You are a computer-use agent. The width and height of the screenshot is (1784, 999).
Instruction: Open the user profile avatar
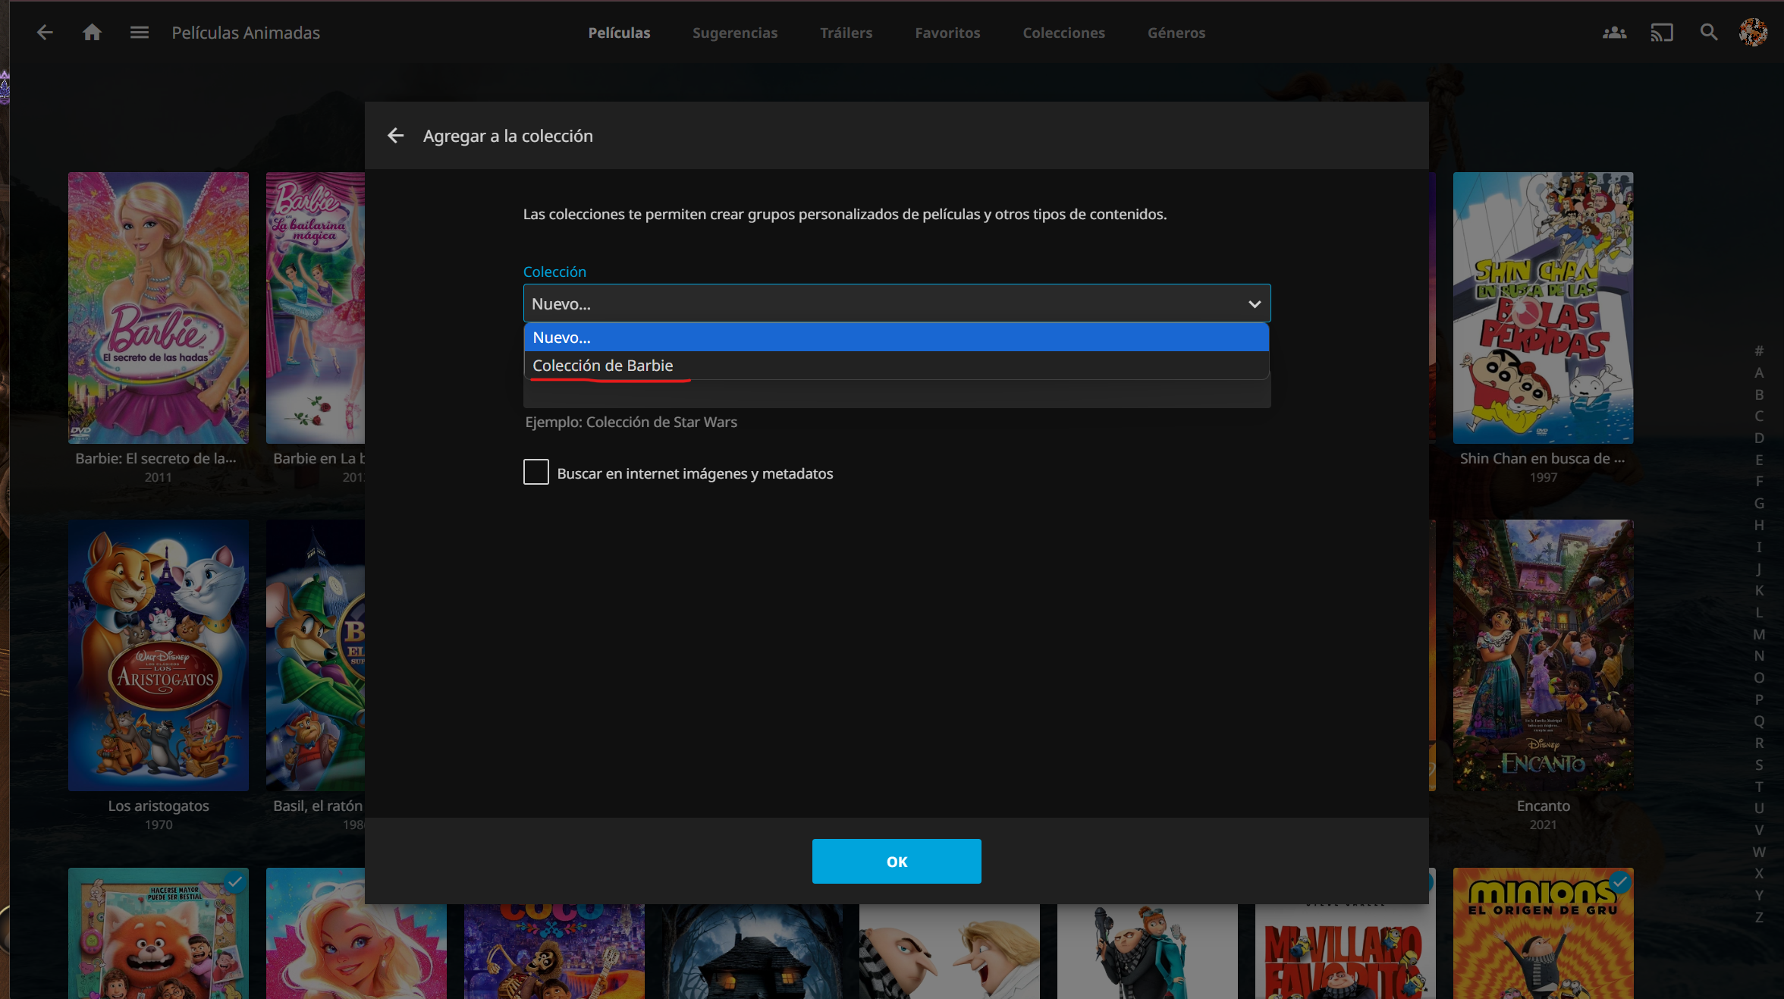1753,33
